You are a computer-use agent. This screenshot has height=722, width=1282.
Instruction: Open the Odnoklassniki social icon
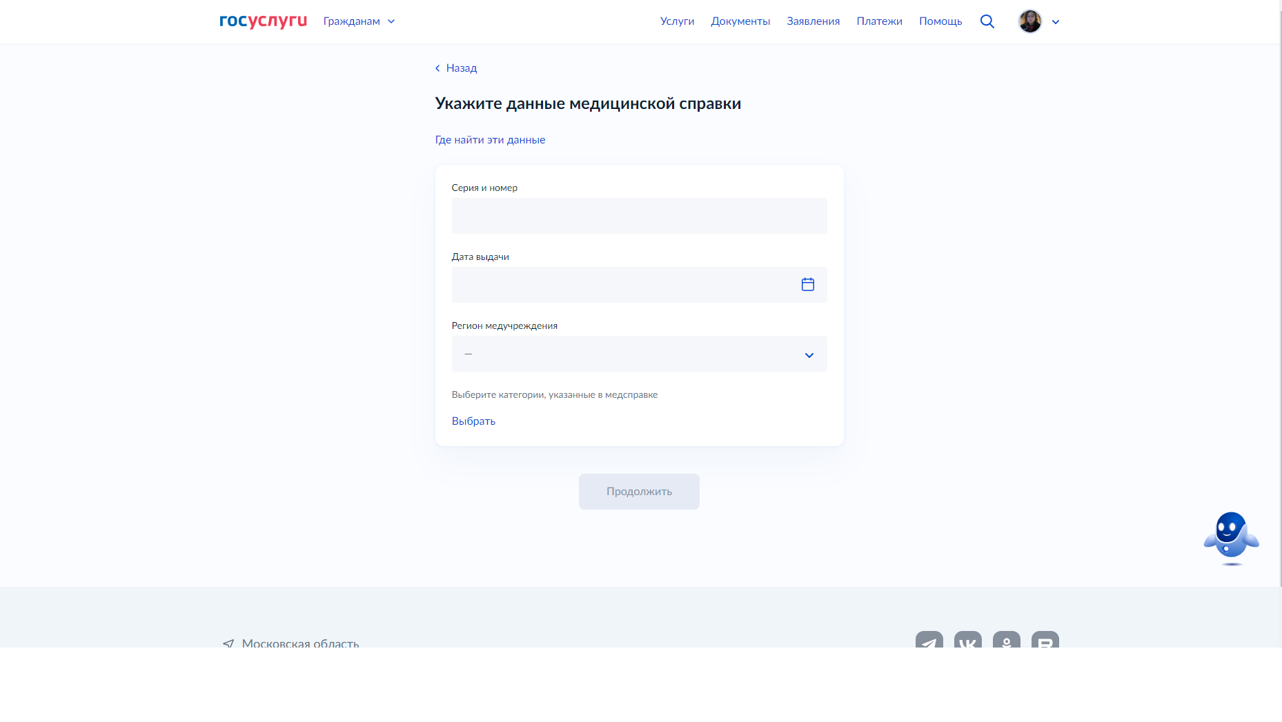coord(1006,641)
